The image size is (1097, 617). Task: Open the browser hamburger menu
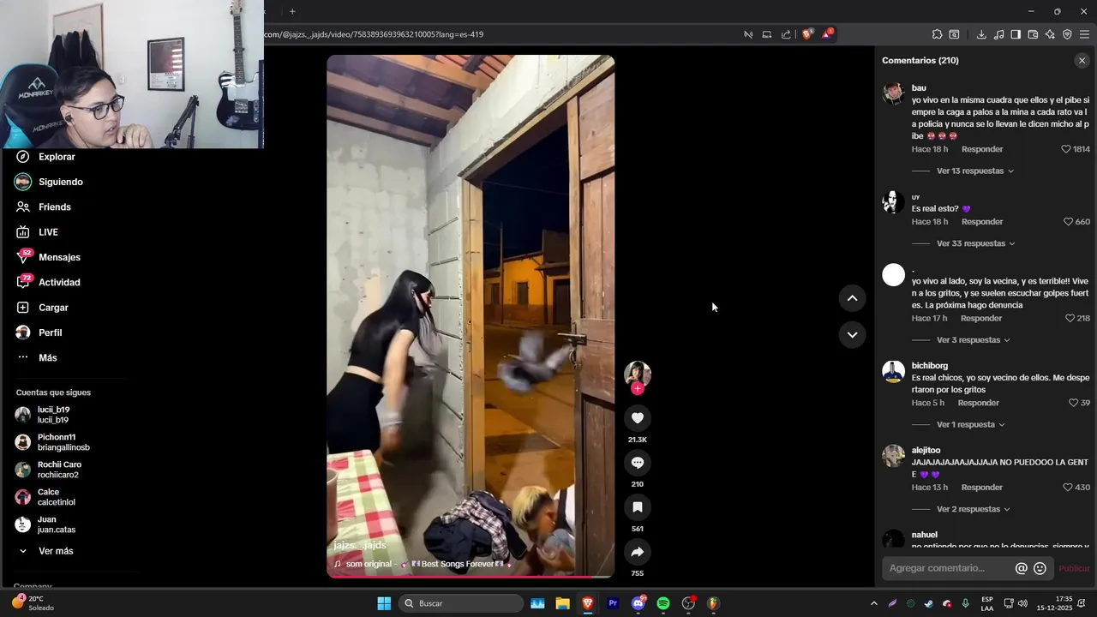point(1084,34)
